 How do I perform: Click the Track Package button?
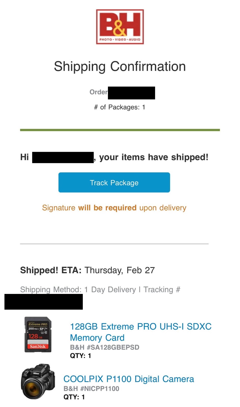point(114,182)
